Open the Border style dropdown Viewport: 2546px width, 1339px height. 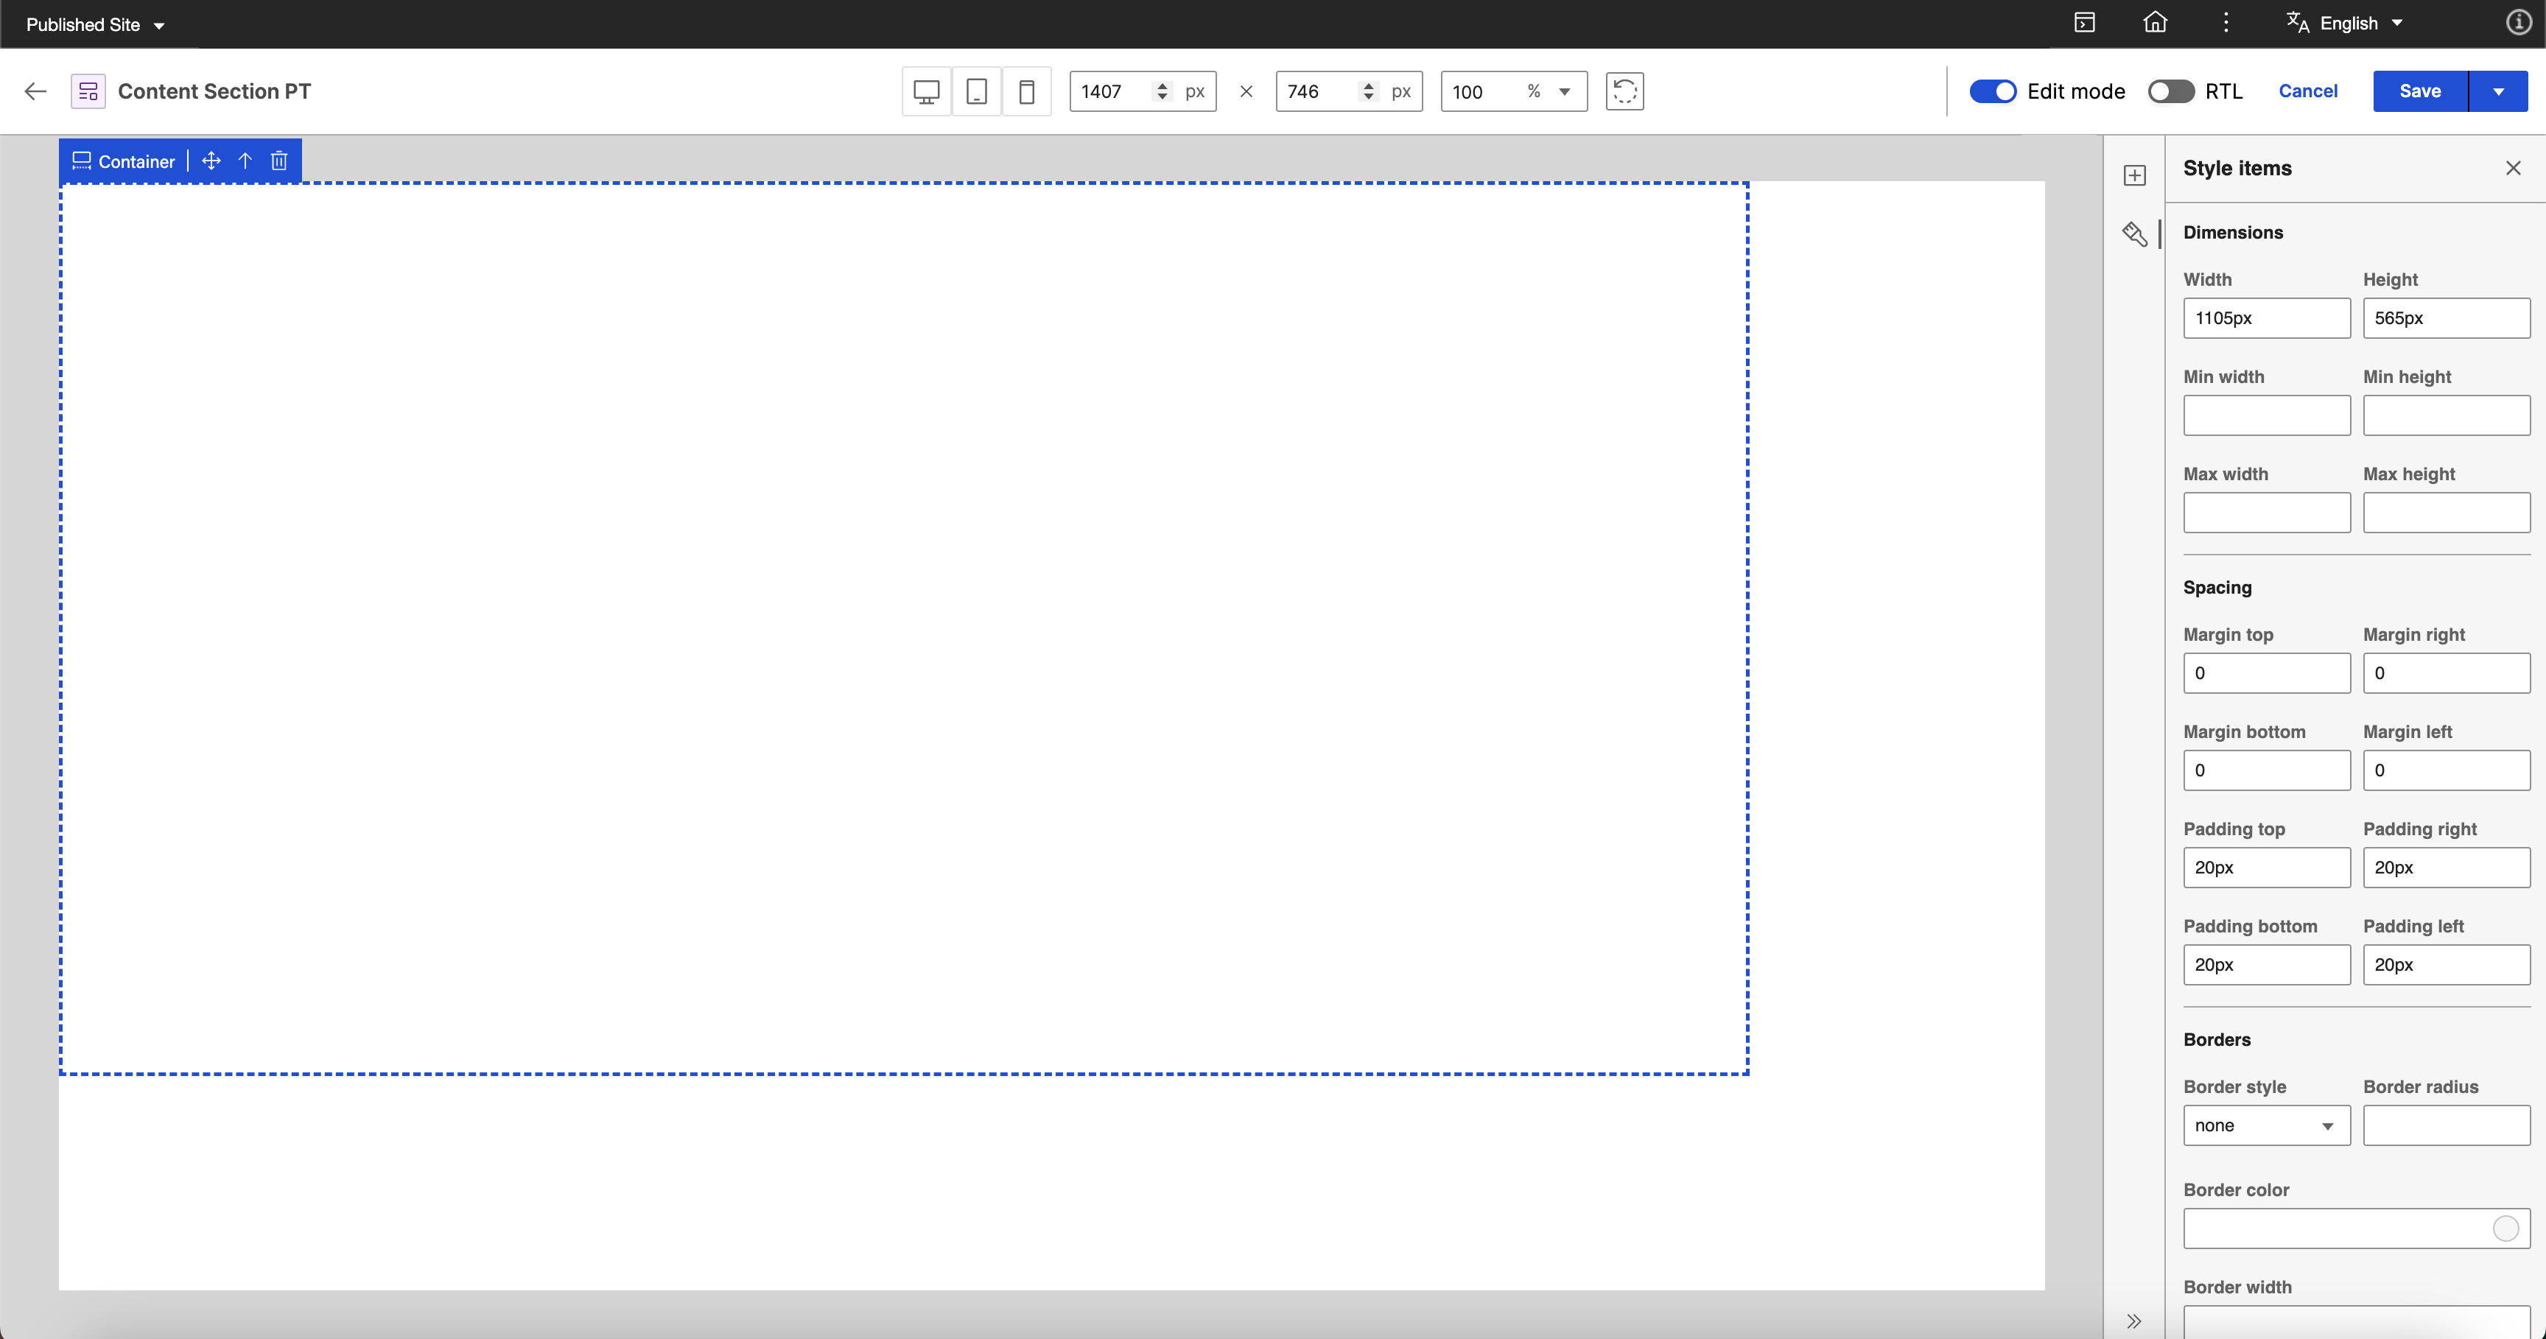click(x=2265, y=1125)
